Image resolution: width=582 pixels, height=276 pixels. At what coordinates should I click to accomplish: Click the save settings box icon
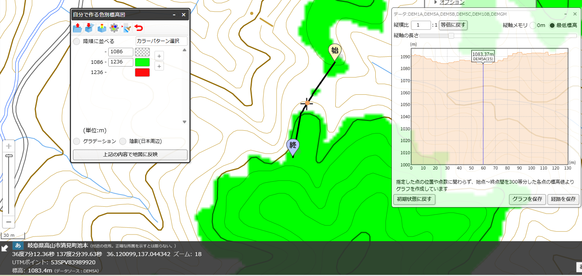(89, 28)
